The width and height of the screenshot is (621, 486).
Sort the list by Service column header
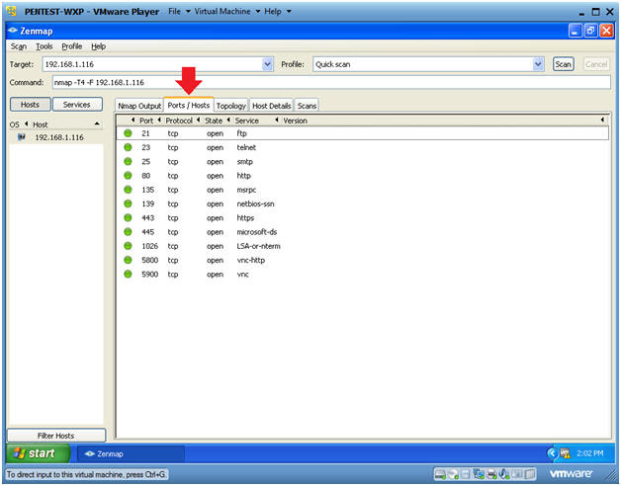coord(246,121)
